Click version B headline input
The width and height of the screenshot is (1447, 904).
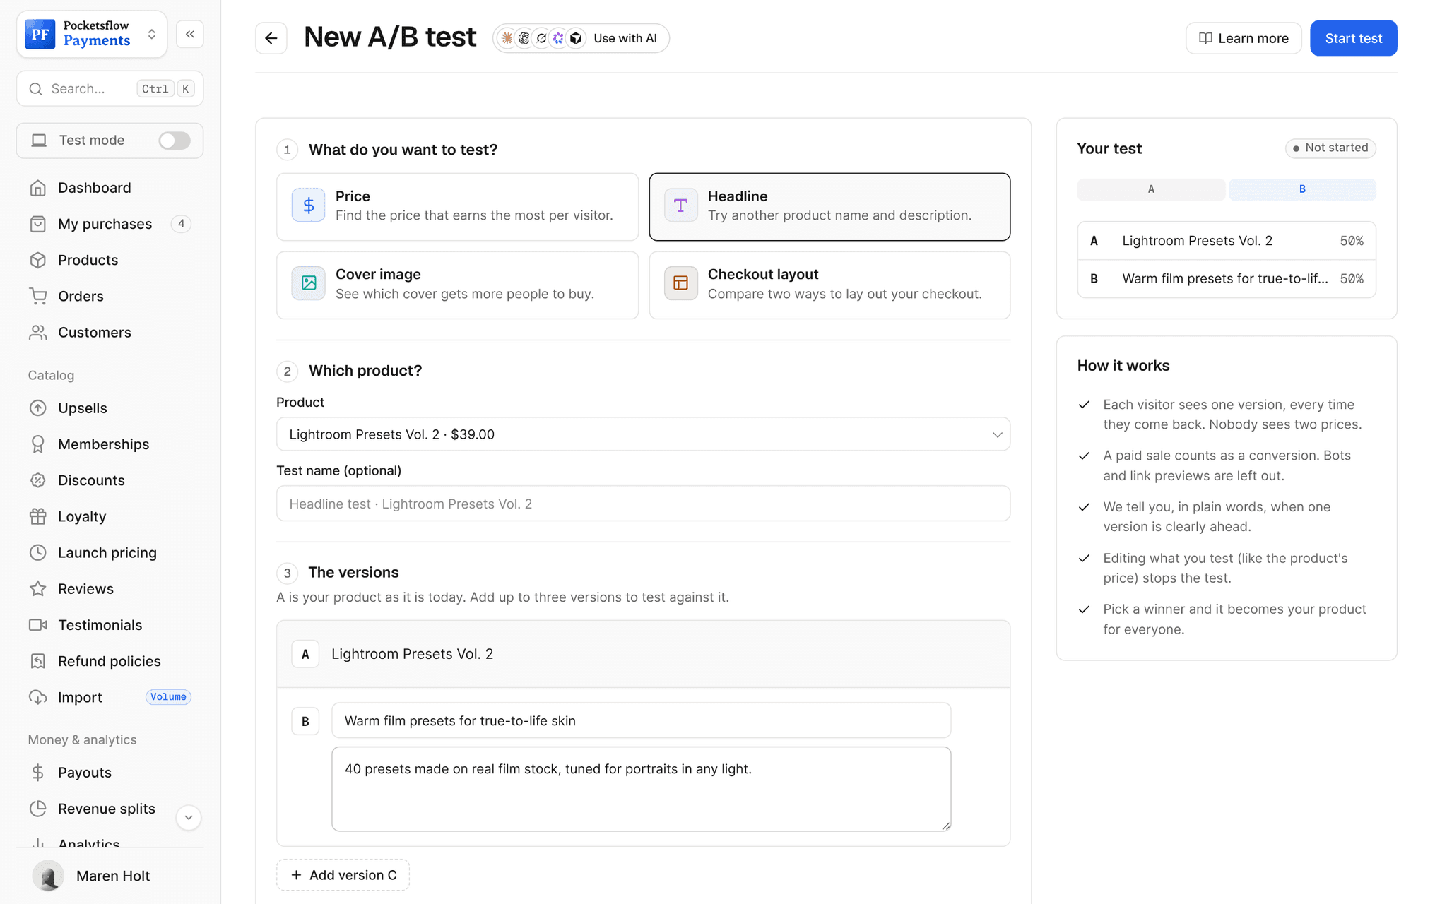tap(641, 721)
